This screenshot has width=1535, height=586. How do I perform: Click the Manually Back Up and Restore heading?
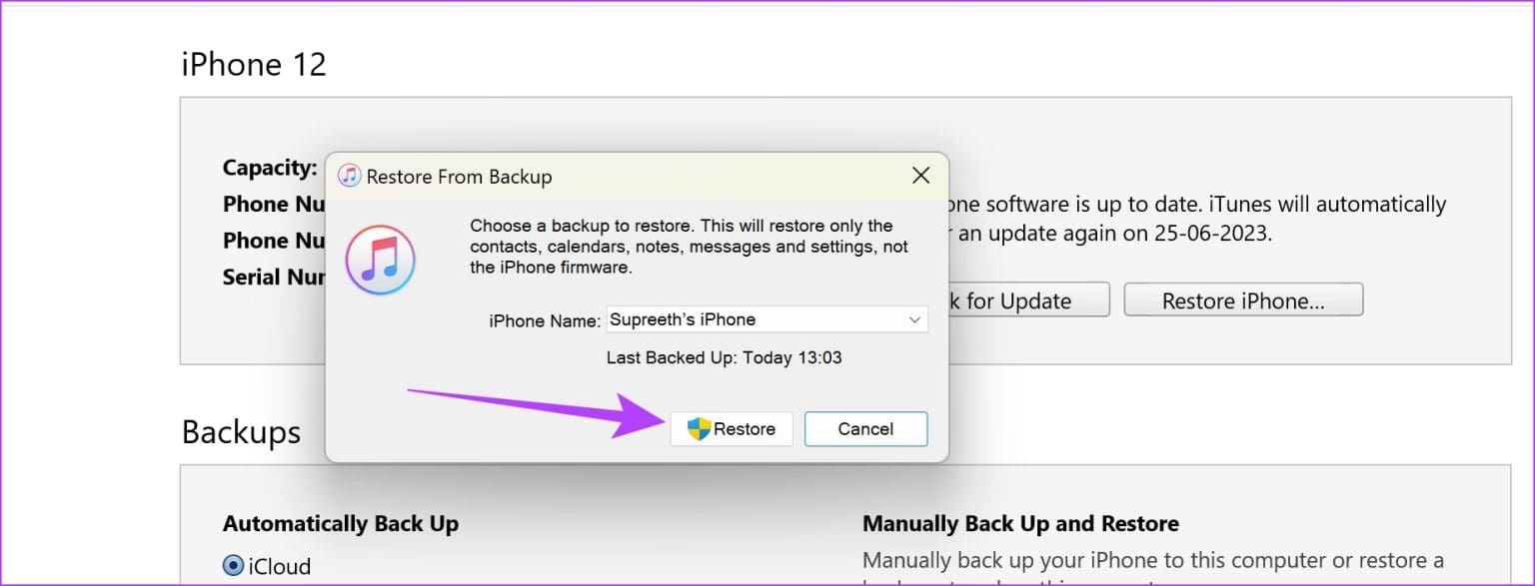[1020, 523]
